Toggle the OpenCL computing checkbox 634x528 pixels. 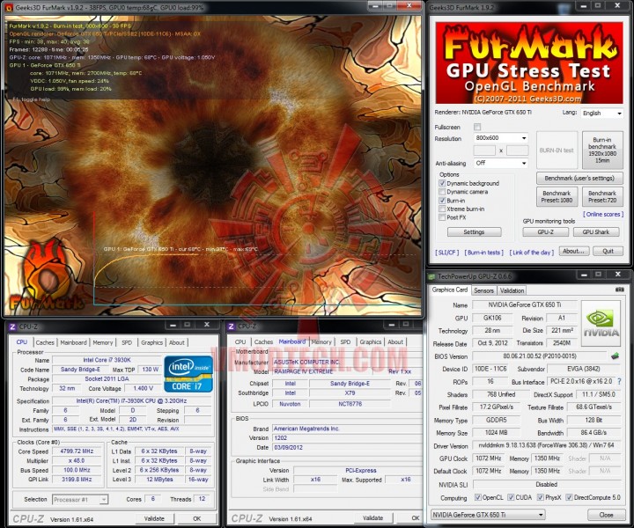point(478,497)
